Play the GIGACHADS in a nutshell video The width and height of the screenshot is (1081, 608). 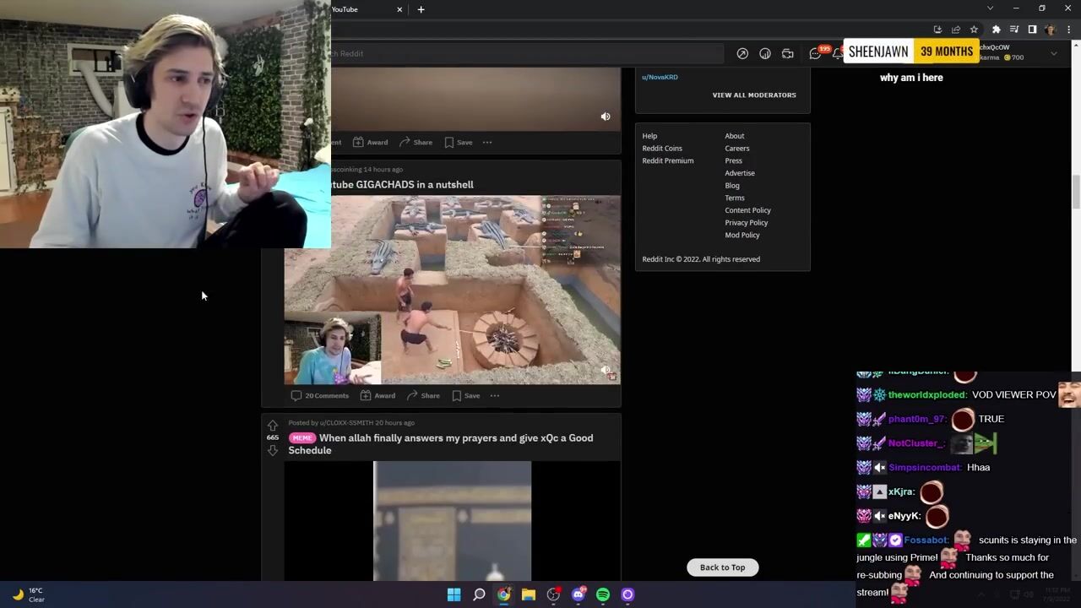[x=452, y=290]
